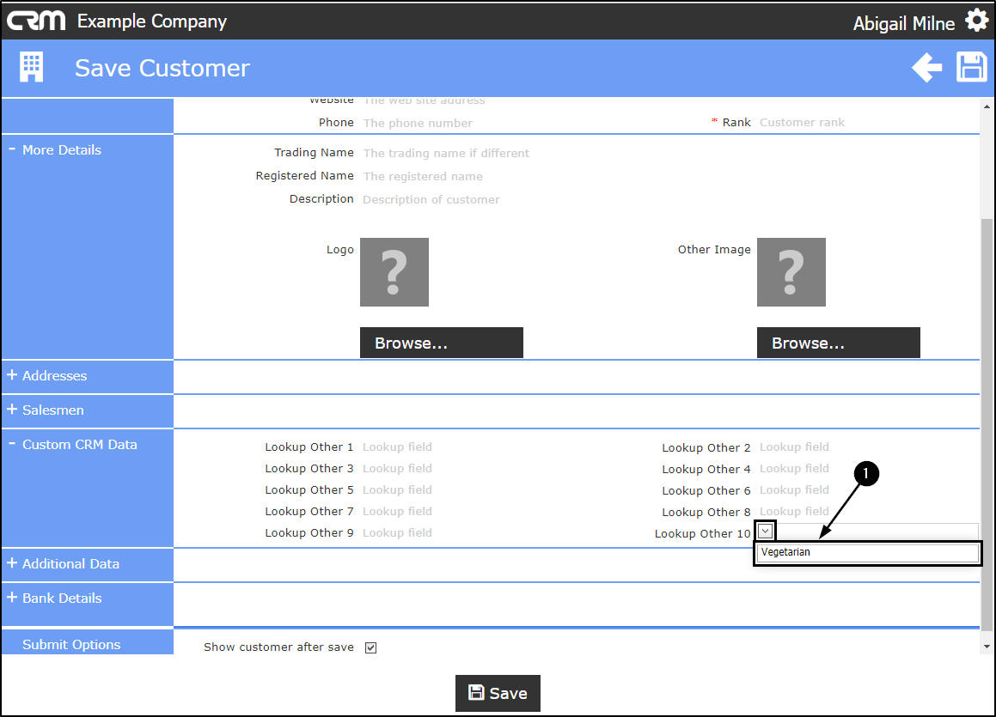996x717 pixels.
Task: Click Browse button under Logo
Action: pyautogui.click(x=442, y=343)
